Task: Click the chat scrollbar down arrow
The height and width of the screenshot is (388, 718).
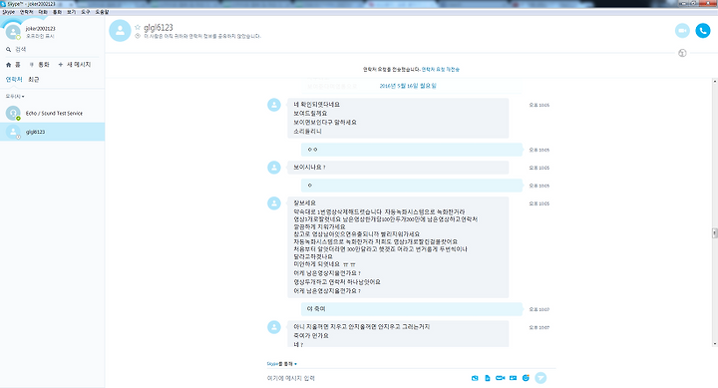Action: pyautogui.click(x=715, y=343)
